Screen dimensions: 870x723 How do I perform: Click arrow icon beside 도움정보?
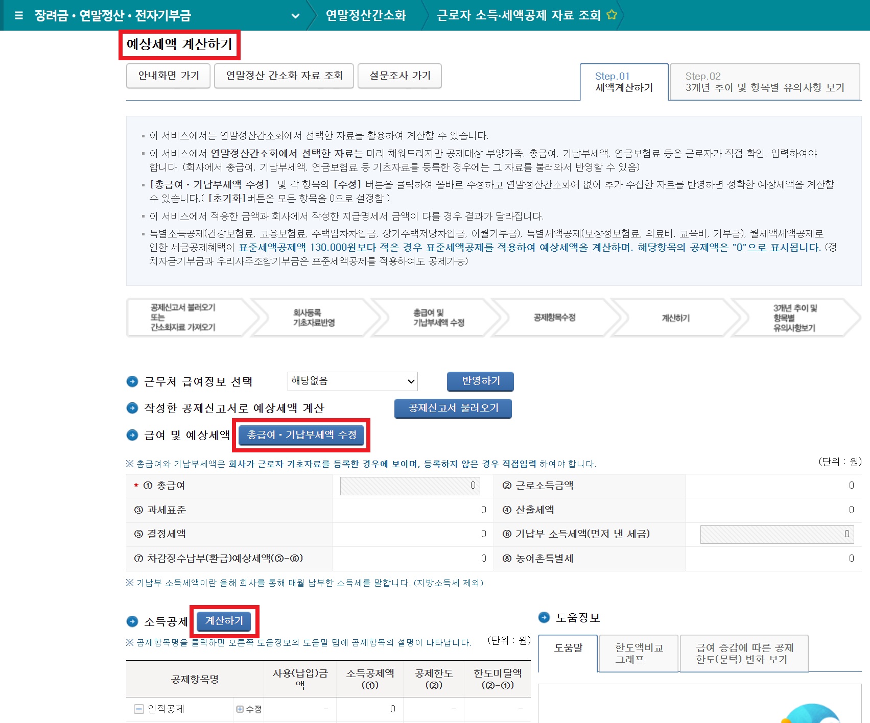pyautogui.click(x=544, y=617)
